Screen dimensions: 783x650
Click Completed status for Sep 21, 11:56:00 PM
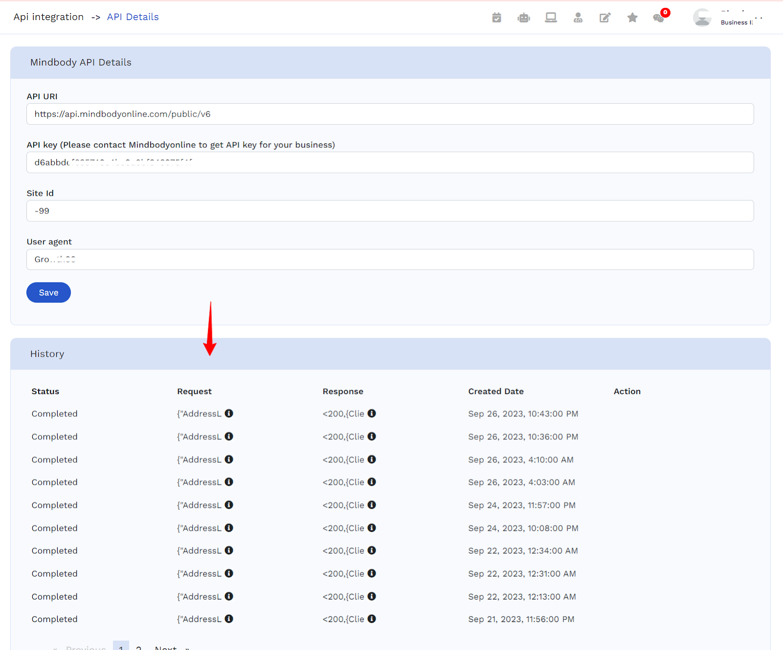pyautogui.click(x=54, y=620)
